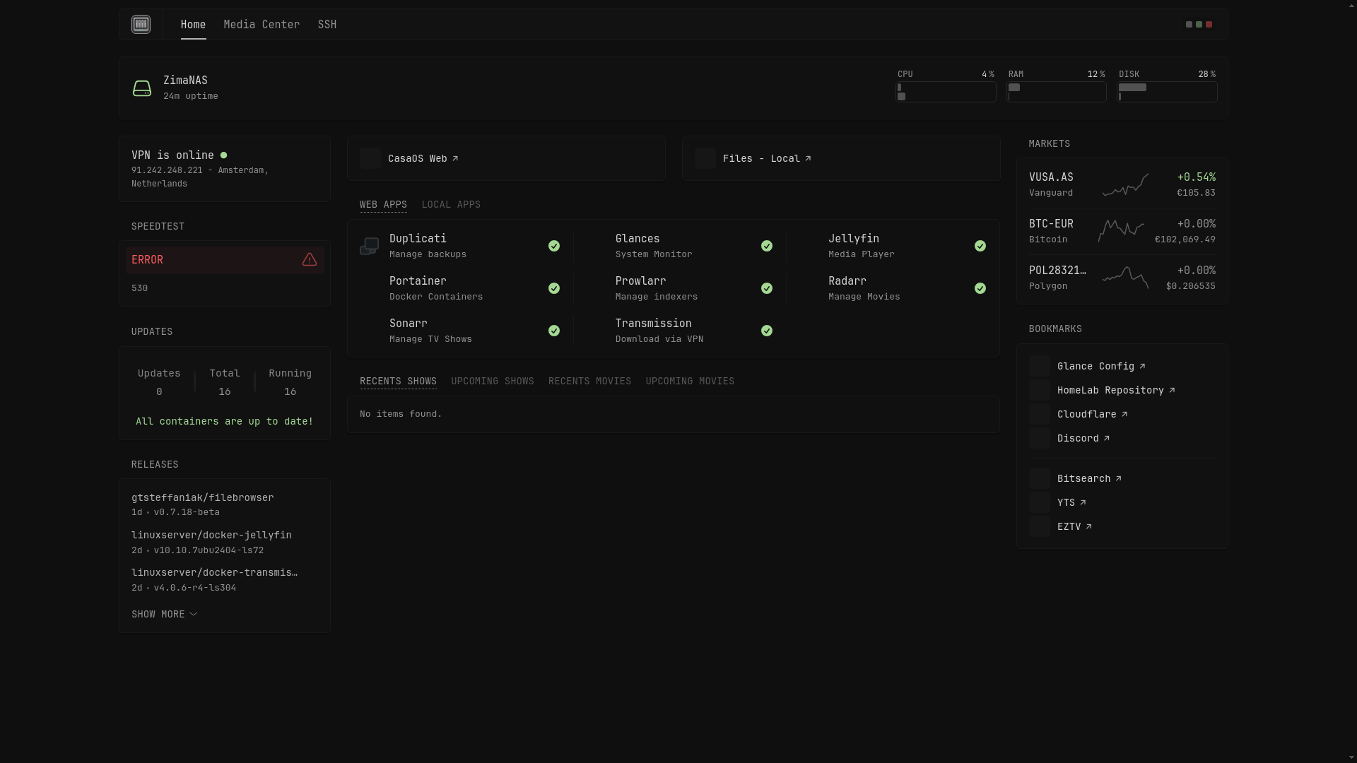Switch to RECENTS MOVIES tab

(x=589, y=381)
